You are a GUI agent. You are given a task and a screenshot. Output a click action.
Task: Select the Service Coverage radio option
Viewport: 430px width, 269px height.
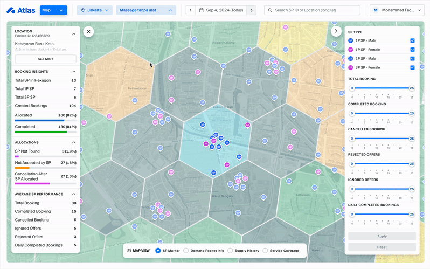point(265,251)
